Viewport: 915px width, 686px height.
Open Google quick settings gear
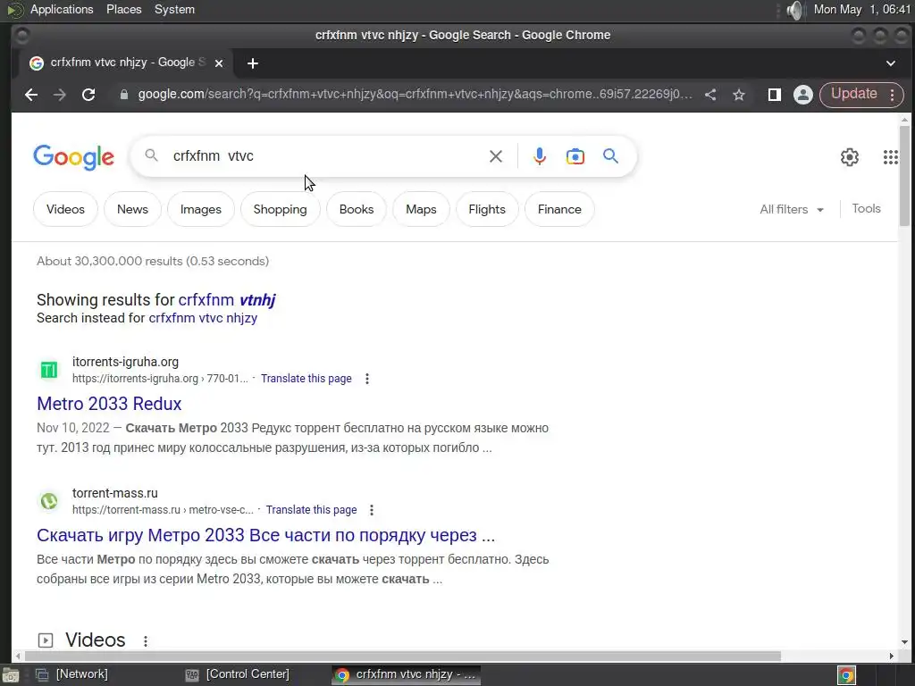pos(850,157)
